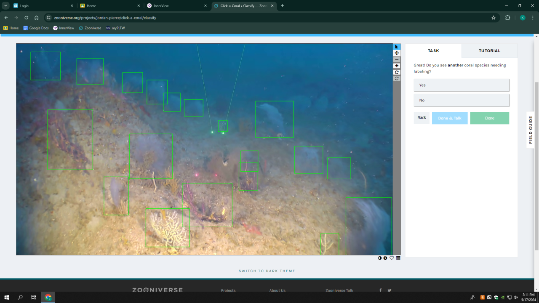Unmute the volume tray icon
This screenshot has height=303, width=539.
pyautogui.click(x=516, y=298)
